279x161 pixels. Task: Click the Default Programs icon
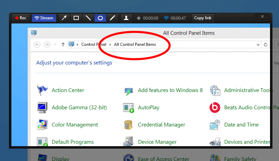pyautogui.click(x=42, y=142)
